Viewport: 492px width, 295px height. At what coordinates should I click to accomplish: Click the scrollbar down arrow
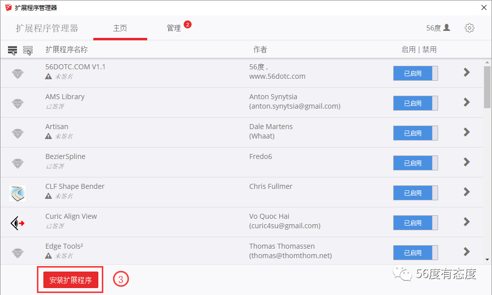[487, 259]
